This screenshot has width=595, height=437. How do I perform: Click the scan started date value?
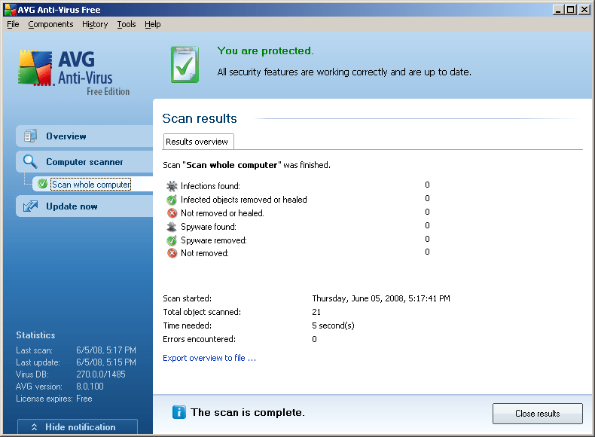[x=381, y=298]
